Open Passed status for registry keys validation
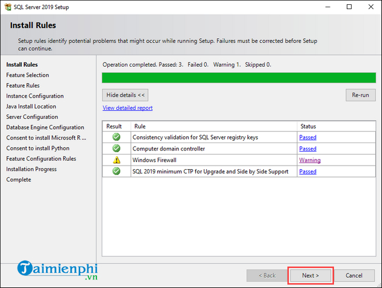382x288 pixels. [307, 137]
